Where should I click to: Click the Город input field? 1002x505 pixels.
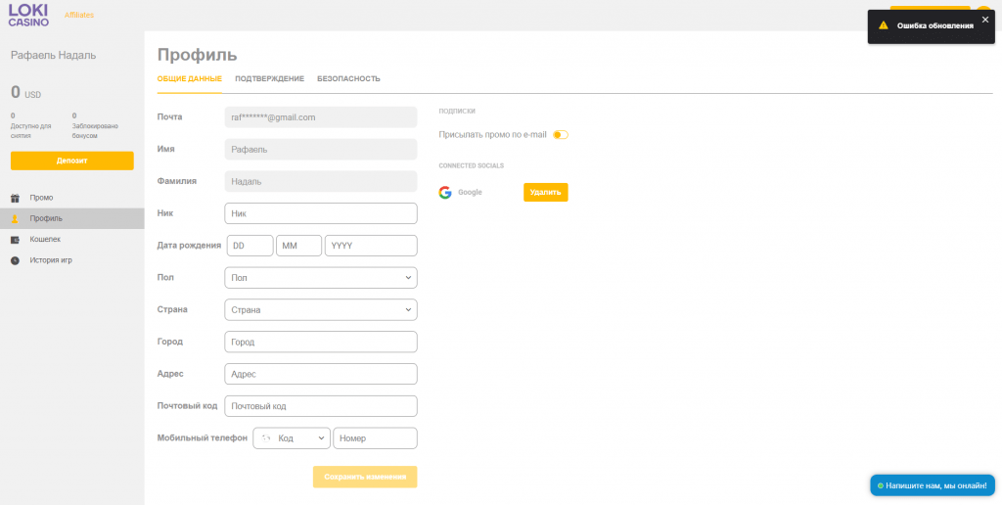point(321,342)
